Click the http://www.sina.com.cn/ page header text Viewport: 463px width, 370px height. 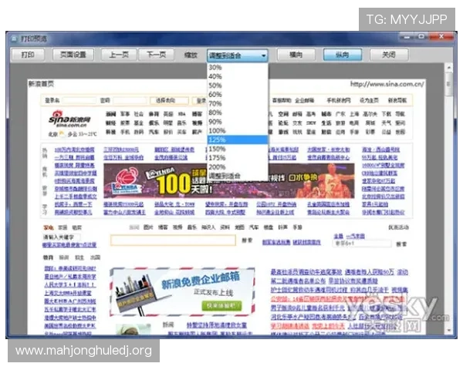(x=387, y=84)
